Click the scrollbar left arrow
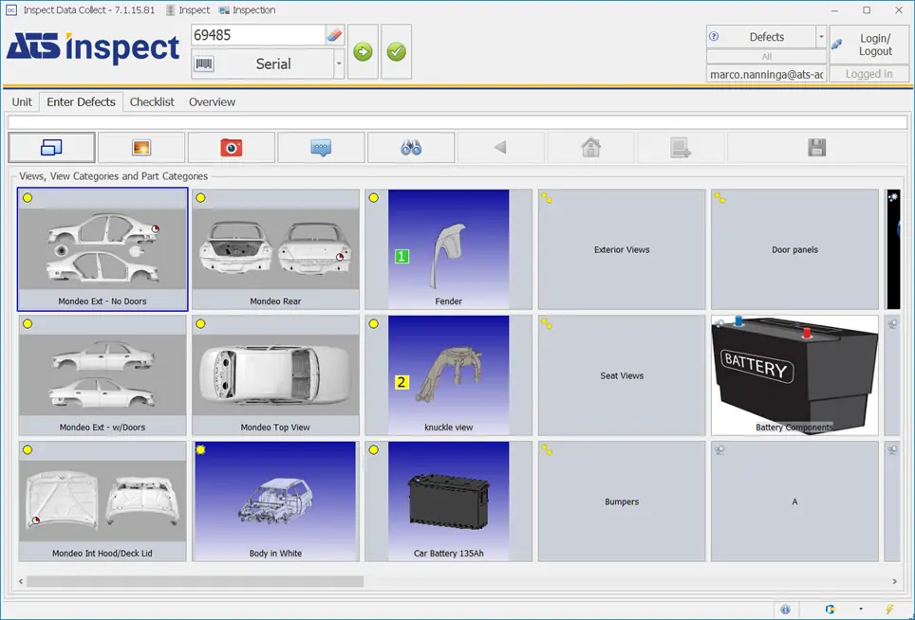The width and height of the screenshot is (915, 620). [x=21, y=581]
